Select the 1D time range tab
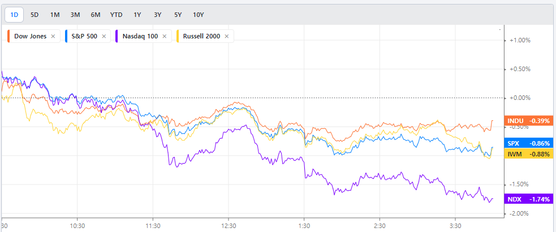Screen dimensions: 556x232 (14, 14)
